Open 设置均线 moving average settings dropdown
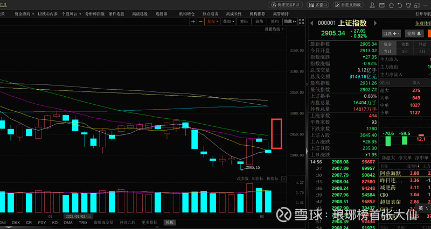The width and height of the screenshot is (431, 229). tap(274, 30)
